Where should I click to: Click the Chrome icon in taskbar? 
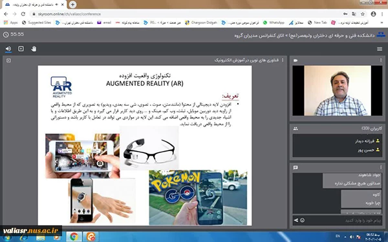tap(74, 237)
